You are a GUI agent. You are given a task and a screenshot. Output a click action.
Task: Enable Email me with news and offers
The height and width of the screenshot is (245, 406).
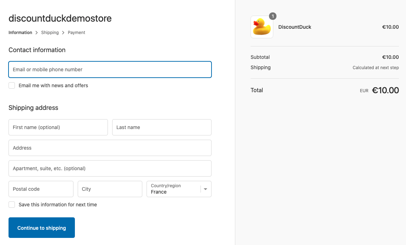point(12,85)
